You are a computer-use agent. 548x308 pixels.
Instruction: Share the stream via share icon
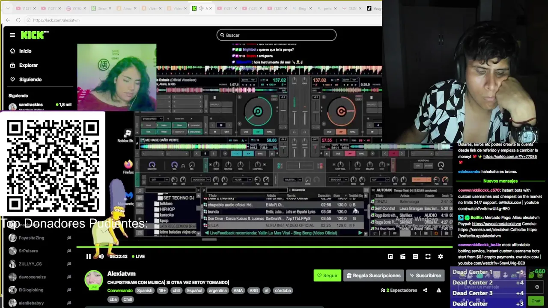click(425, 290)
